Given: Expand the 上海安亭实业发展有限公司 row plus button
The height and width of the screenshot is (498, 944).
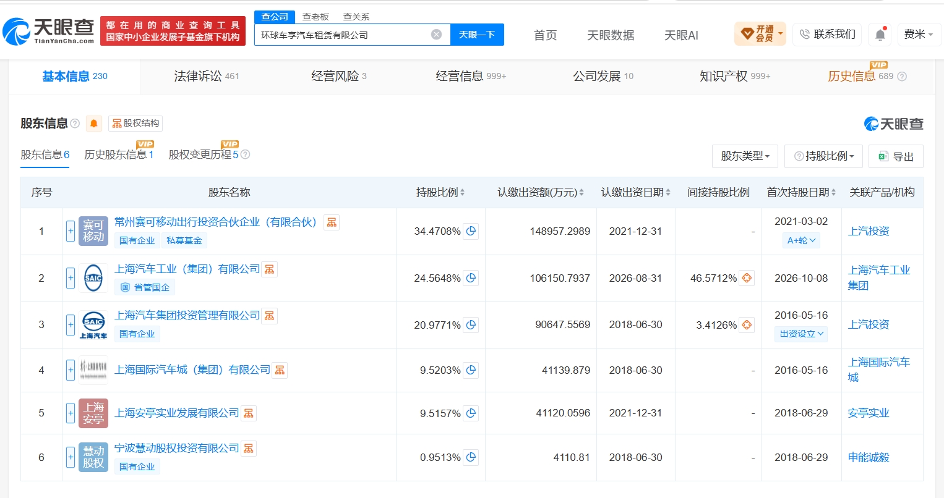Looking at the screenshot, I should click(x=71, y=413).
